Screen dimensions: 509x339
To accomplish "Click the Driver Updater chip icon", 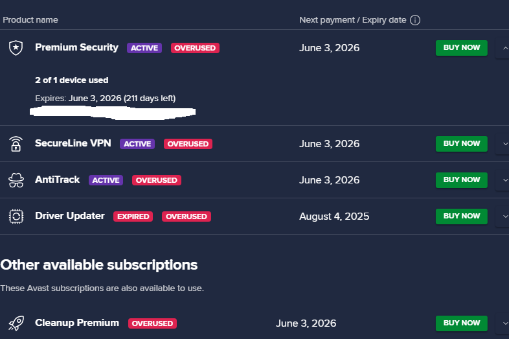I will click(x=16, y=216).
